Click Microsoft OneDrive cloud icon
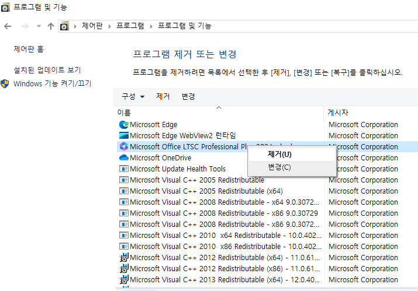This screenshot has width=418, height=291. tap(124, 157)
